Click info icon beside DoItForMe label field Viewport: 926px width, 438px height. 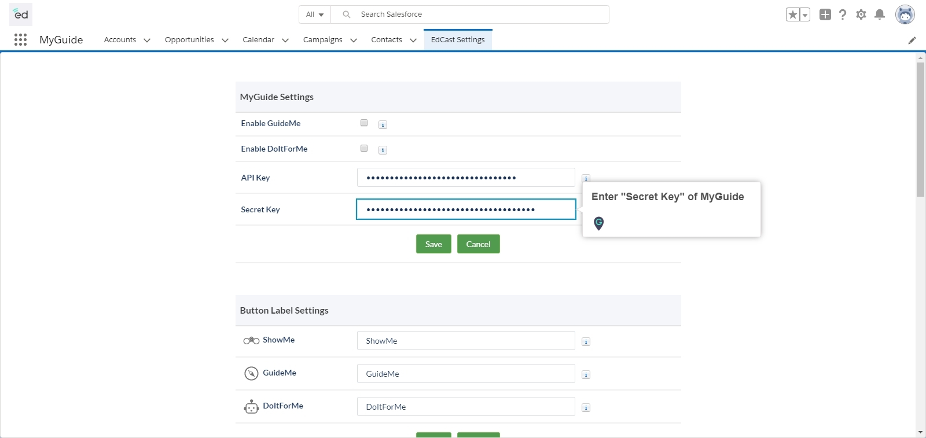coord(586,407)
